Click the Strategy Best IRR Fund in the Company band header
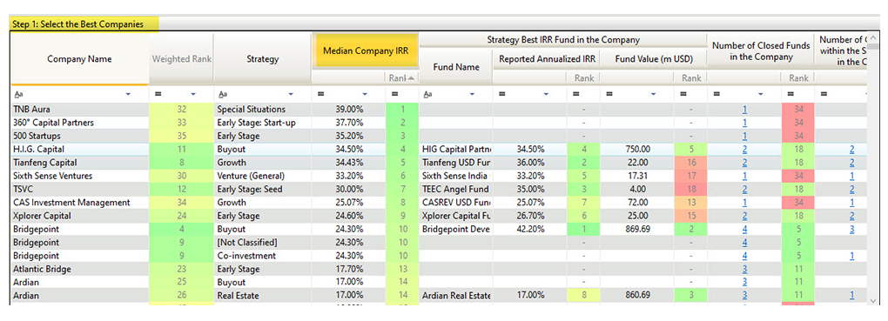Viewport: 888px width, 321px height. (x=563, y=40)
